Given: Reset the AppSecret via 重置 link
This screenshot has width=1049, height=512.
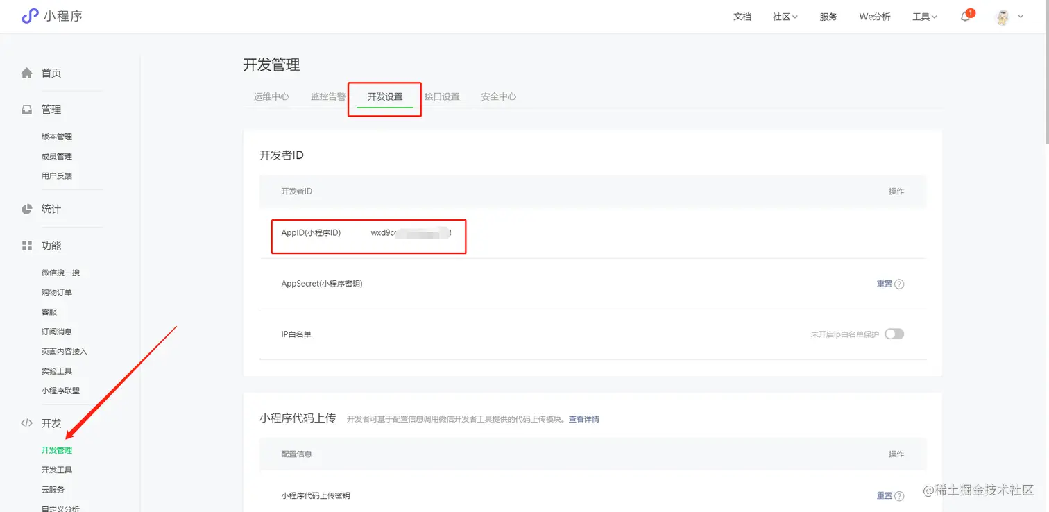Looking at the screenshot, I should point(885,284).
